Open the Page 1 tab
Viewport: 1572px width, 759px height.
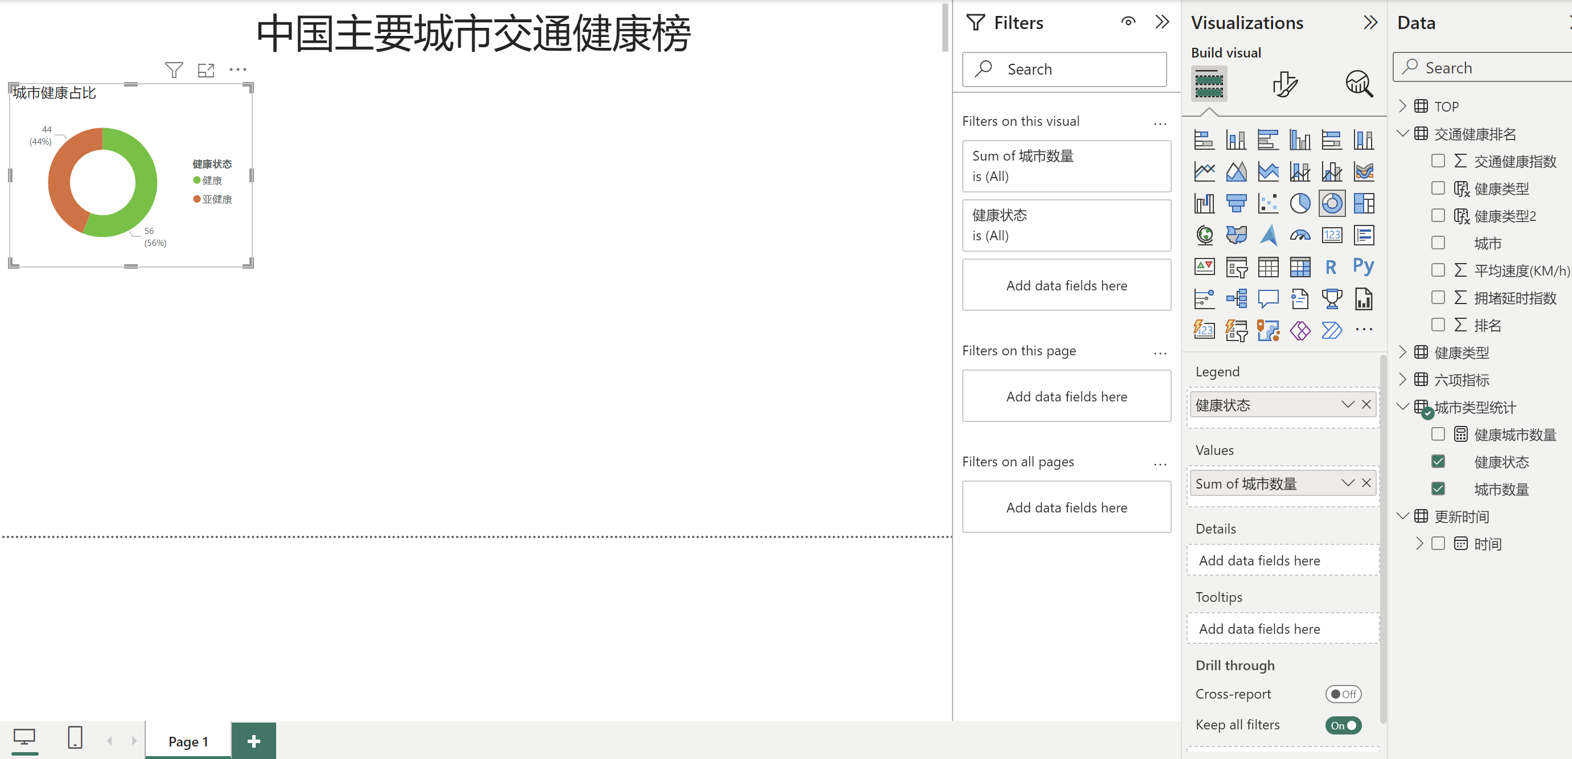tap(188, 741)
